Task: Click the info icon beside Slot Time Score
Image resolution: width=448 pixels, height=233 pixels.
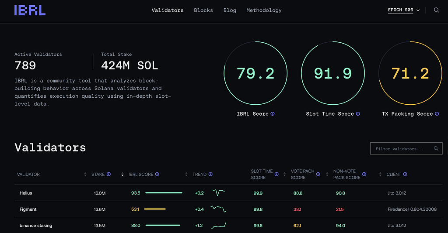Action: pos(358,114)
